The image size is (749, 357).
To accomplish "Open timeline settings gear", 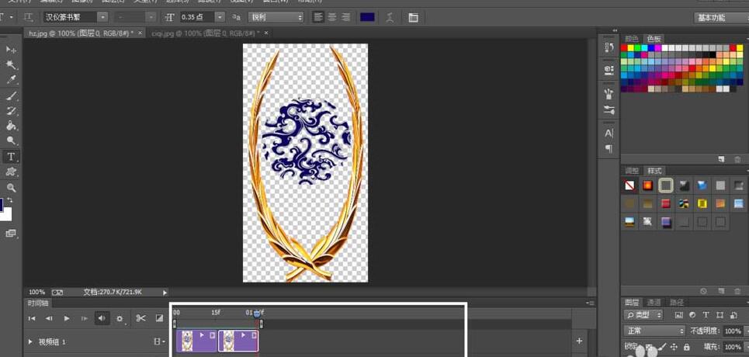I will tap(120, 318).
